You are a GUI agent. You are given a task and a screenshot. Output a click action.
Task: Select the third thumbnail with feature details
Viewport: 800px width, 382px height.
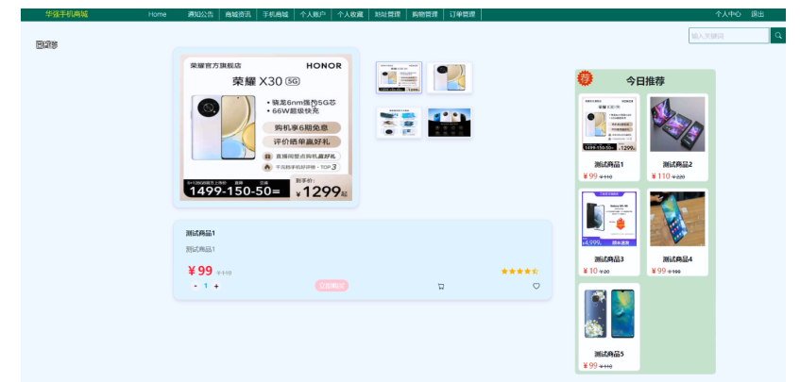tap(399, 123)
